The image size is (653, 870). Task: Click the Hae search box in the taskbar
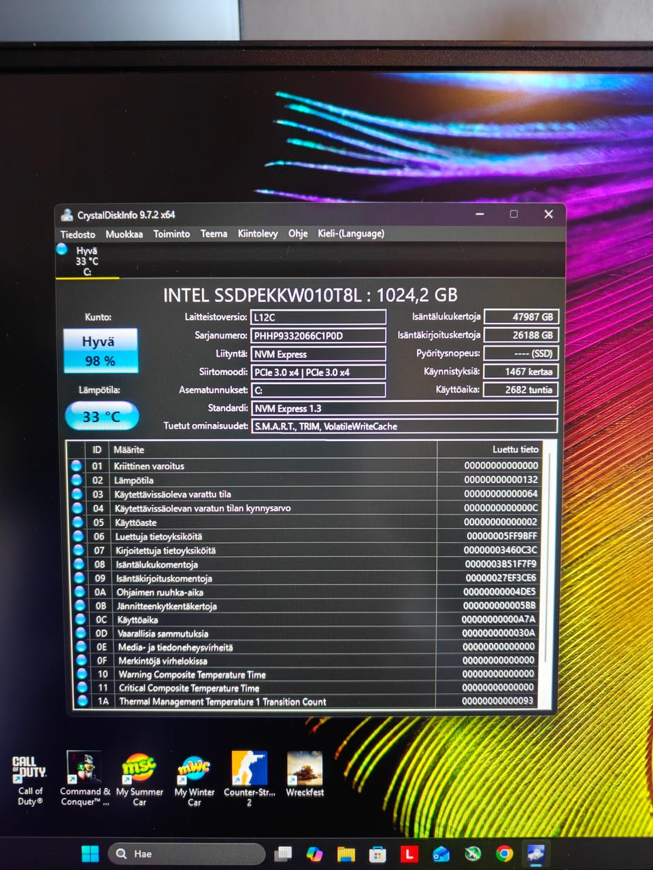coord(186,854)
